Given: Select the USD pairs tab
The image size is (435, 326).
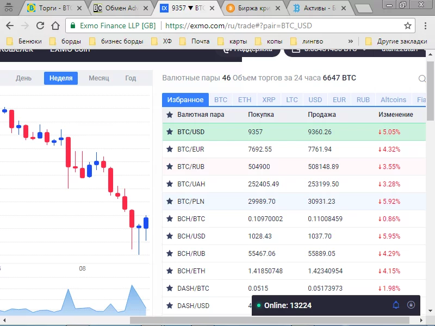Looking at the screenshot, I should coord(315,100).
